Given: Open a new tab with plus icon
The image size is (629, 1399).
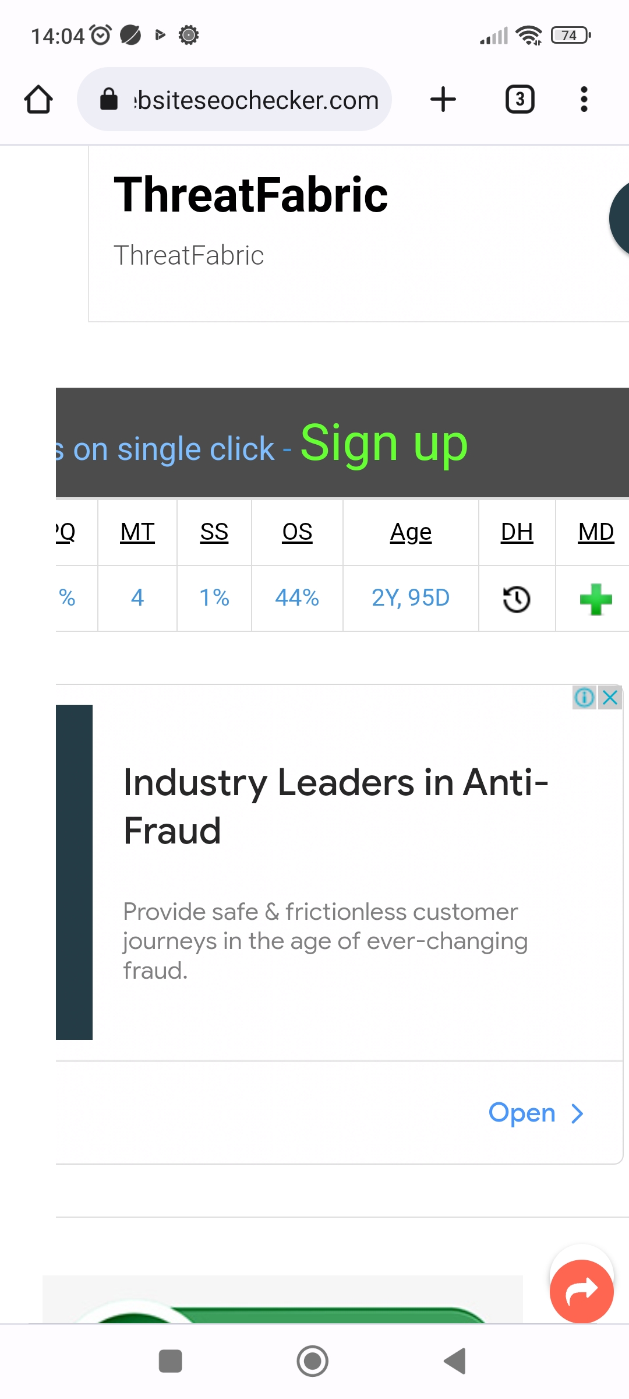Looking at the screenshot, I should point(443,99).
